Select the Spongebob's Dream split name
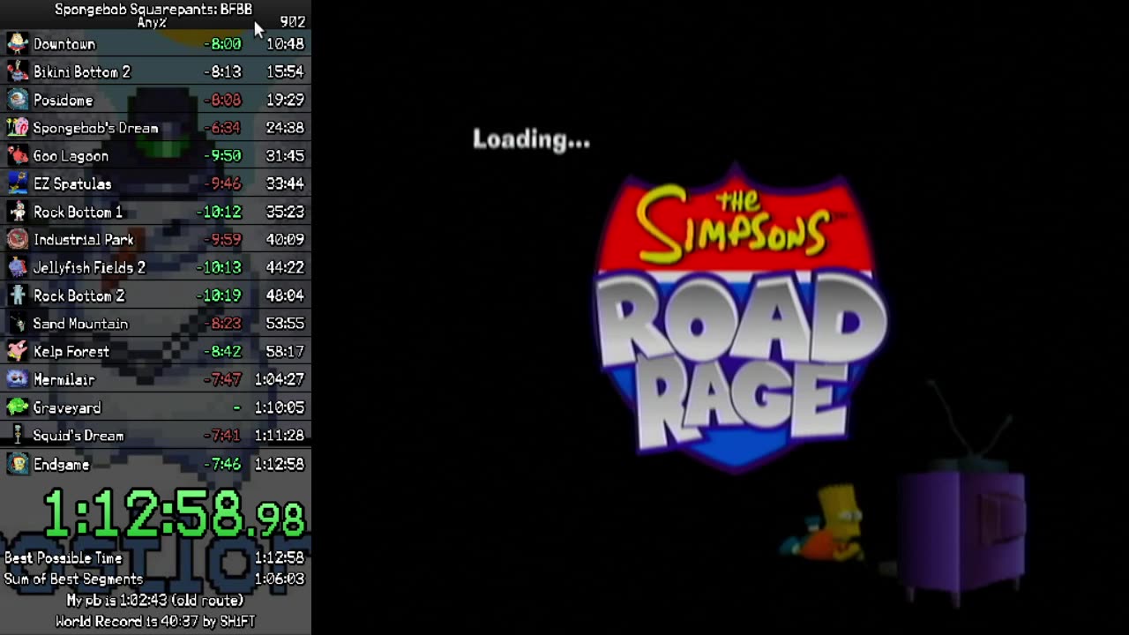This screenshot has width=1129, height=635. pos(95,128)
